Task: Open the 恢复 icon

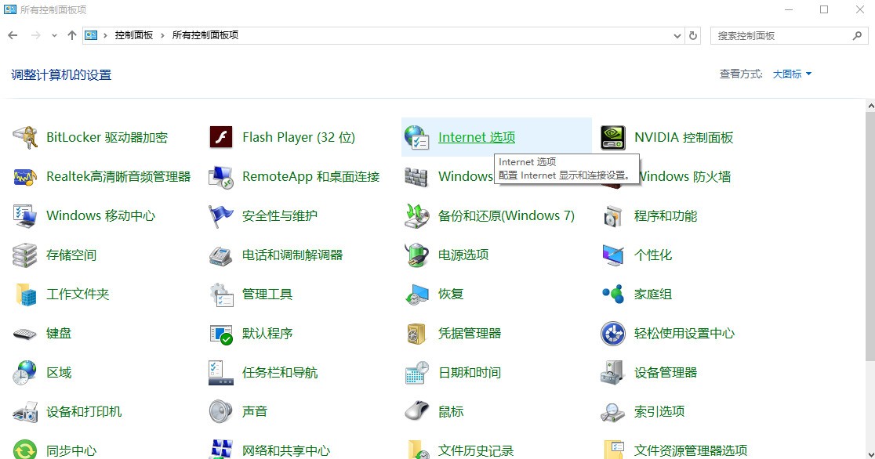Action: coord(417,295)
